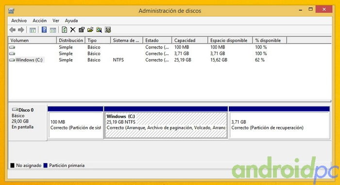The width and height of the screenshot is (340, 185).
Task: Close the Administración de discos window
Action: [x=324, y=9]
